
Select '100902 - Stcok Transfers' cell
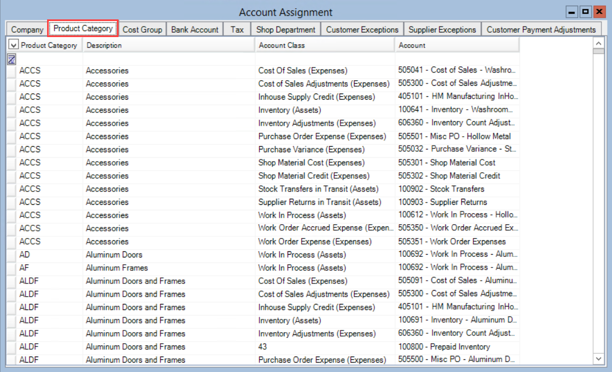457,189
